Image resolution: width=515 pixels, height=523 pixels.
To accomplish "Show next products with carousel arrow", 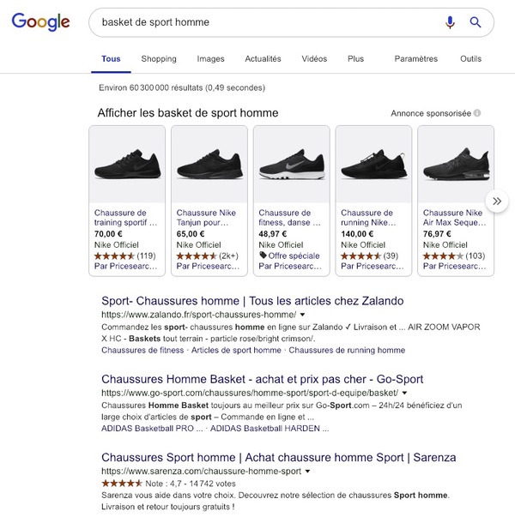I will click(x=496, y=201).
